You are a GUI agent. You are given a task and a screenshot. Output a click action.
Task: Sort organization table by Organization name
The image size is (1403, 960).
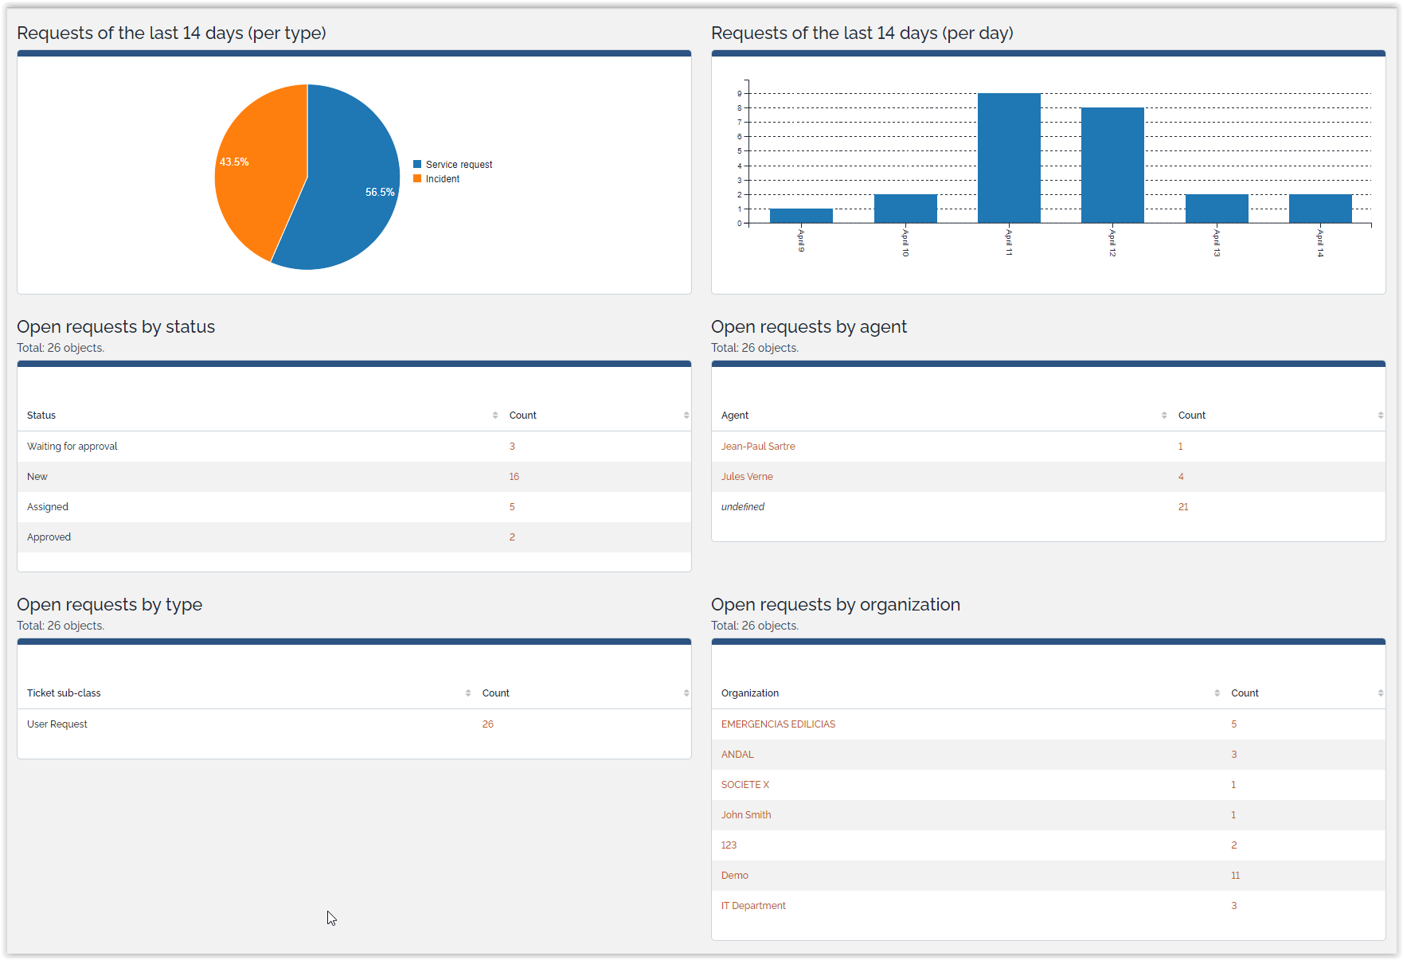[750, 693]
